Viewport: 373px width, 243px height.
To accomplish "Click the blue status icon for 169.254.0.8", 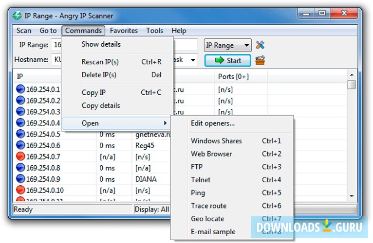I will [x=20, y=168].
